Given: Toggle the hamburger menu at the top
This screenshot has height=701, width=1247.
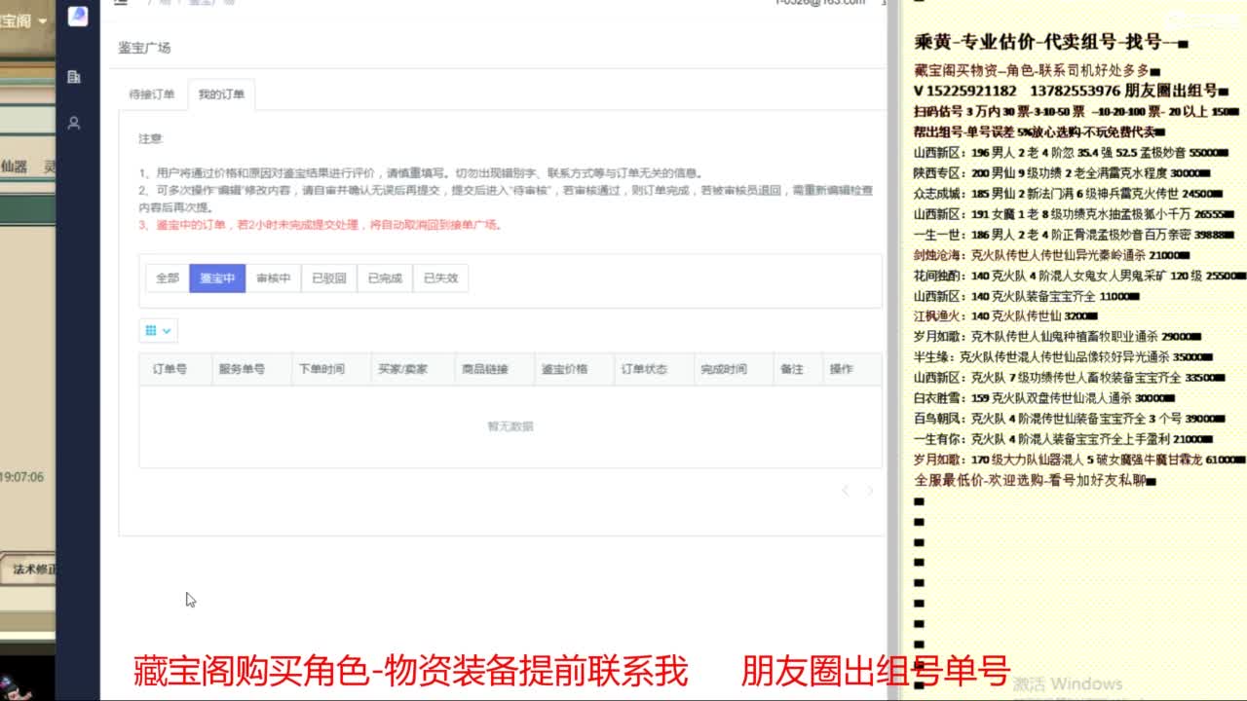Looking at the screenshot, I should pyautogui.click(x=120, y=3).
